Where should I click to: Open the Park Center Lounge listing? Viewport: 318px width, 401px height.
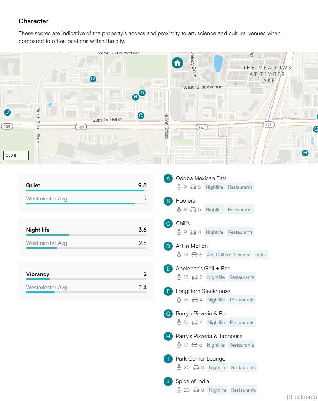click(x=200, y=358)
